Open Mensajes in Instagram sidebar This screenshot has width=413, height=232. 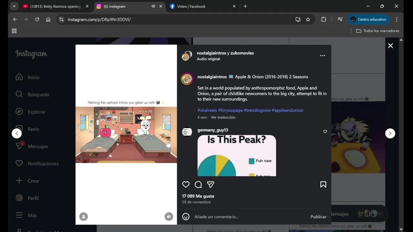pos(32,146)
